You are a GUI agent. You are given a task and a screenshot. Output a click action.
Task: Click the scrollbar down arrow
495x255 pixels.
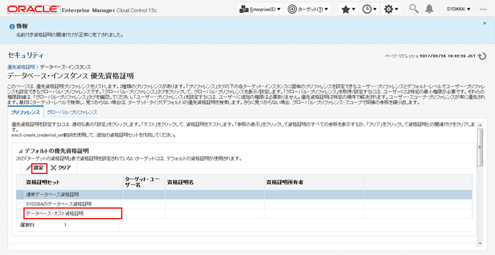coord(480,243)
